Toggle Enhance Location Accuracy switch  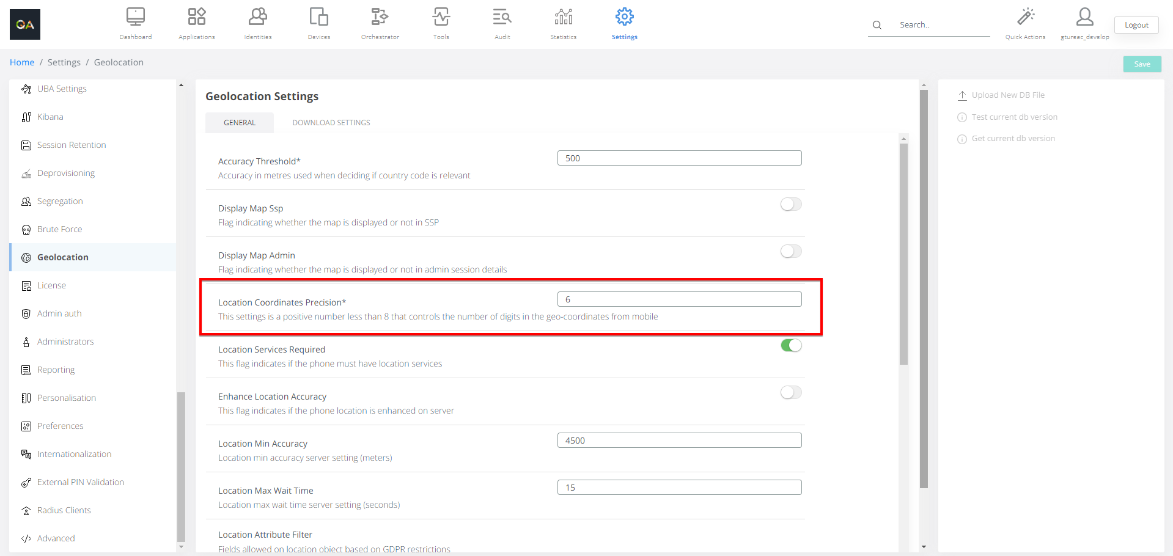click(790, 392)
